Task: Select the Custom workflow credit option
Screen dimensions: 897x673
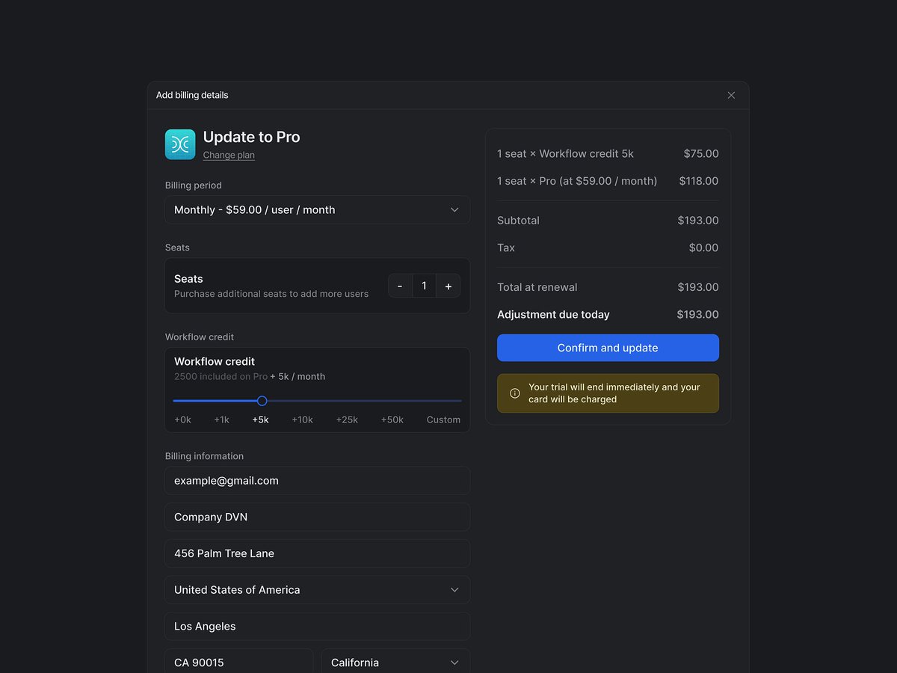Action: (x=443, y=420)
